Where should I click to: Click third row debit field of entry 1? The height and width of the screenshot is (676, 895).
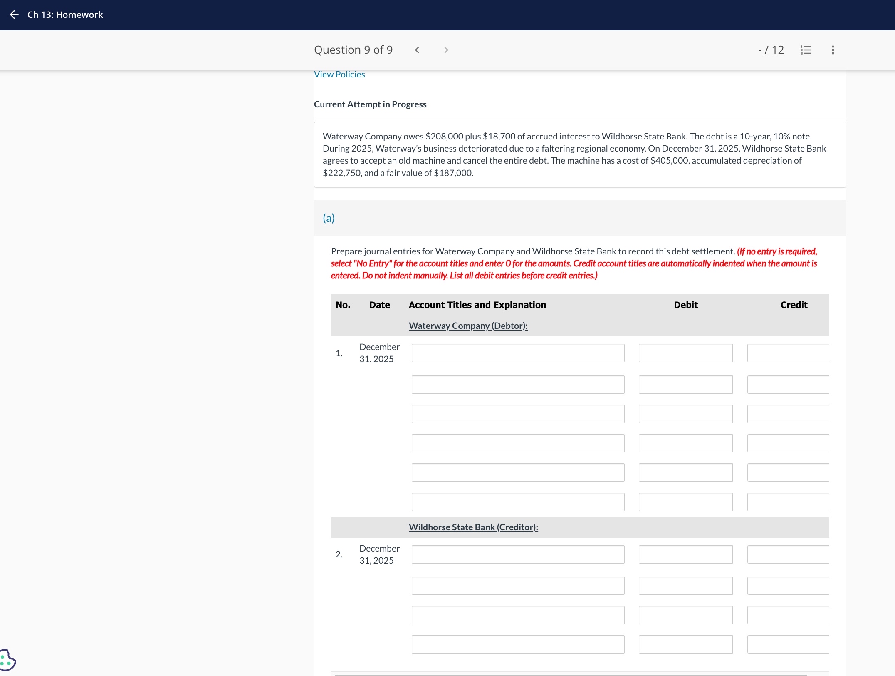(685, 414)
